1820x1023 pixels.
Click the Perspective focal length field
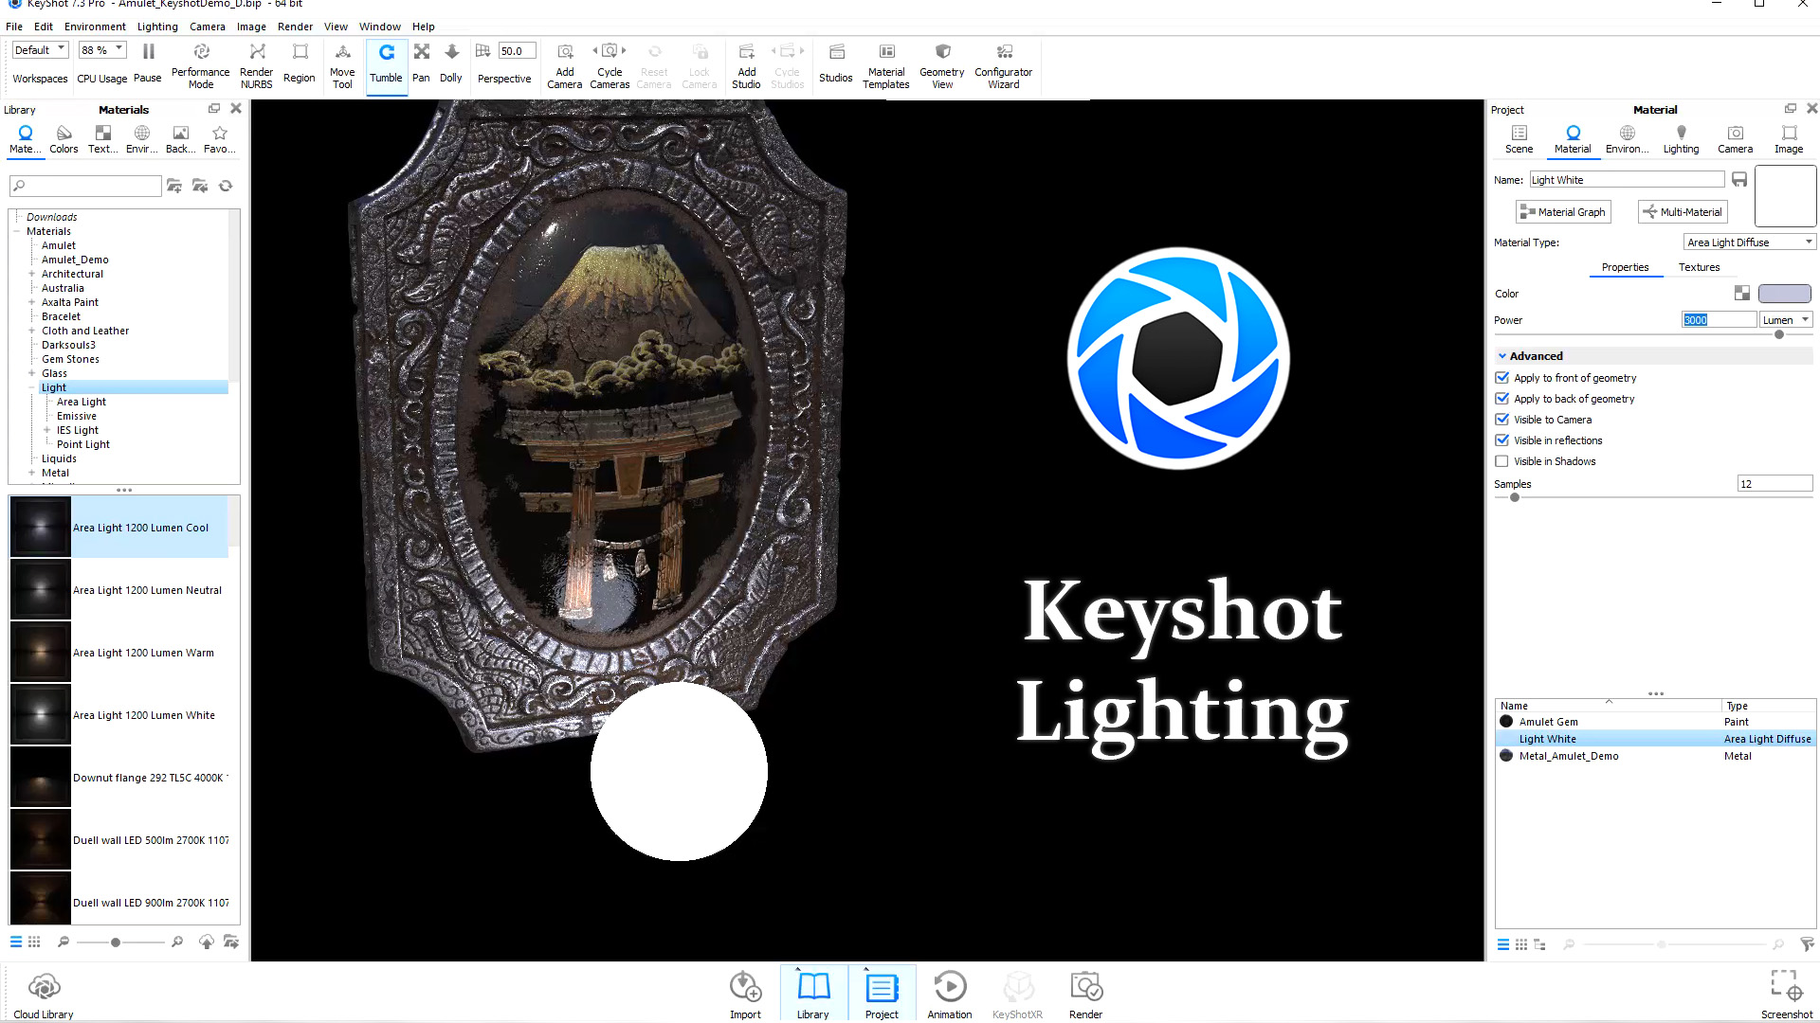(518, 51)
